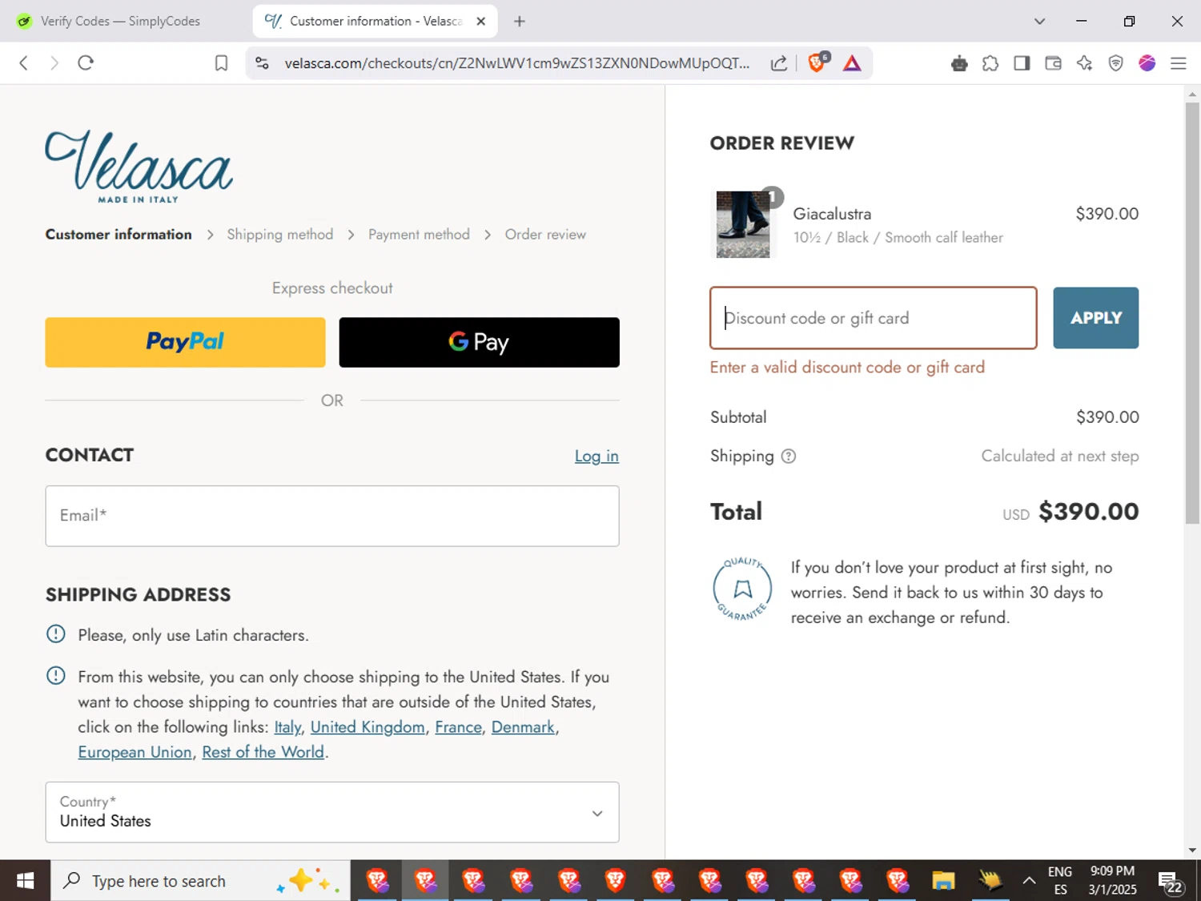Open the taskbar clock showing 9:09 PM
The height and width of the screenshot is (901, 1201).
coord(1112,881)
